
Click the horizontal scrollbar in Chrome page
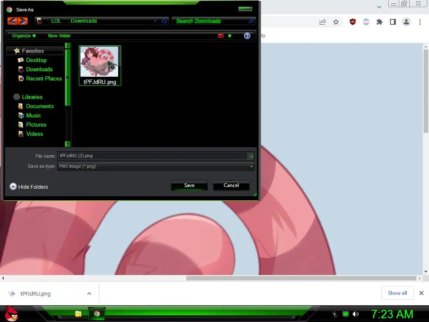pos(301,278)
